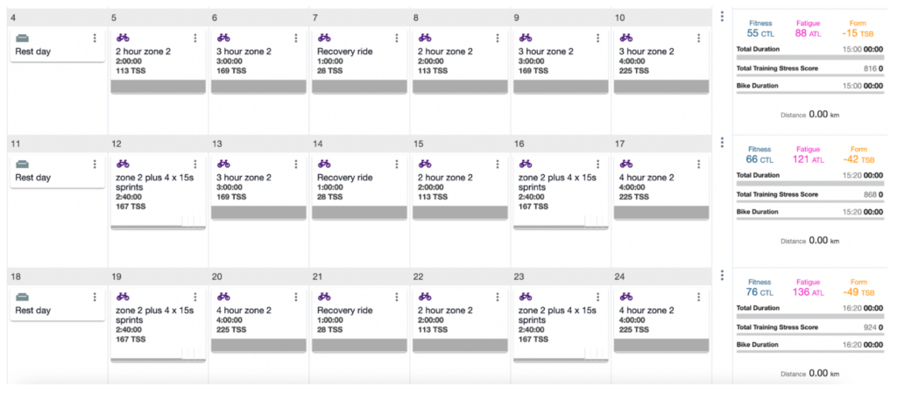Image resolution: width=897 pixels, height=393 pixels.
Task: Open the week summary menu for week of 18
Action: [722, 275]
